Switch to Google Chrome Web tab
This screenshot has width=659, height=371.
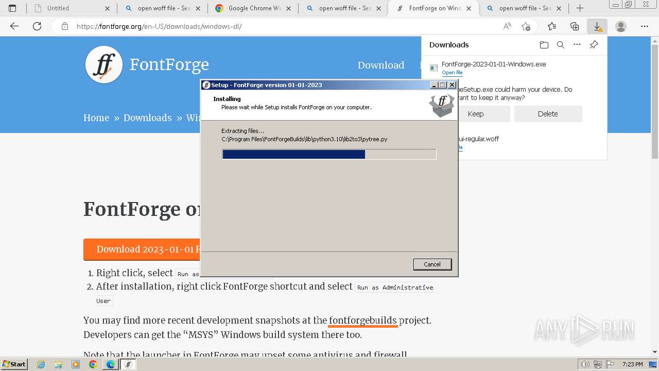(254, 8)
